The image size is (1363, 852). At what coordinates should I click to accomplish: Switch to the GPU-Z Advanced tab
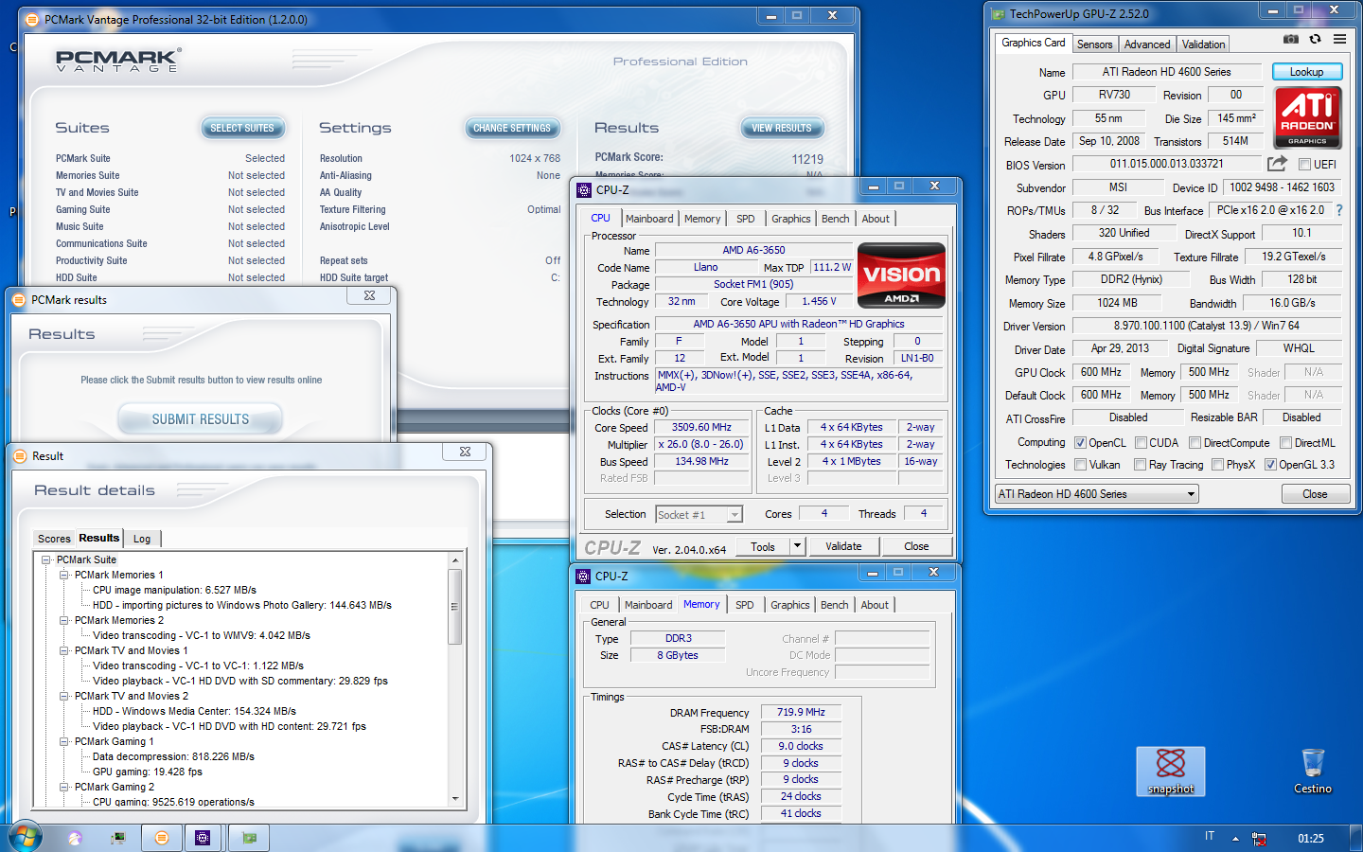point(1147,44)
